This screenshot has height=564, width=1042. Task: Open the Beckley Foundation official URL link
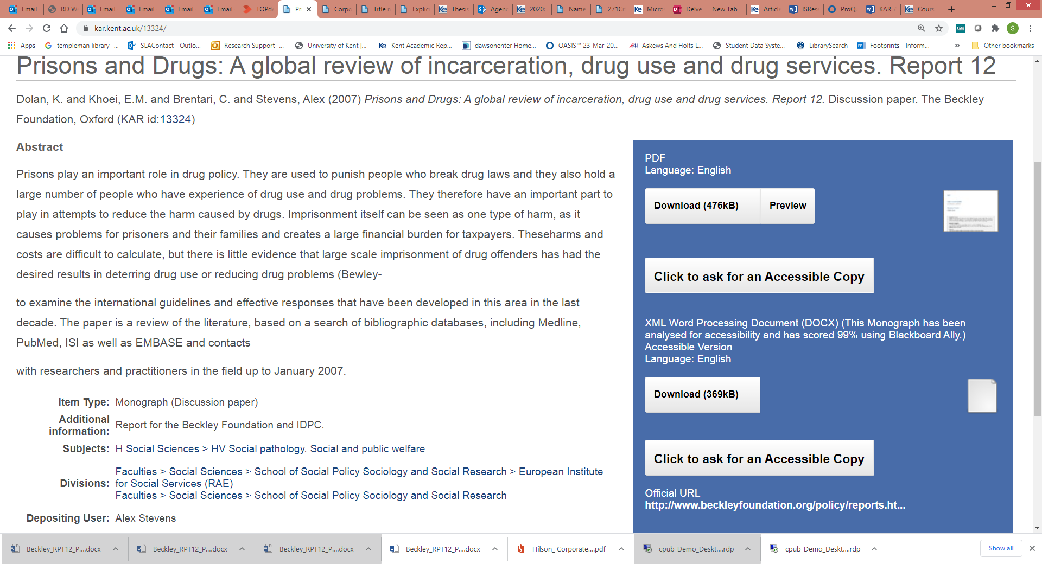click(x=774, y=505)
